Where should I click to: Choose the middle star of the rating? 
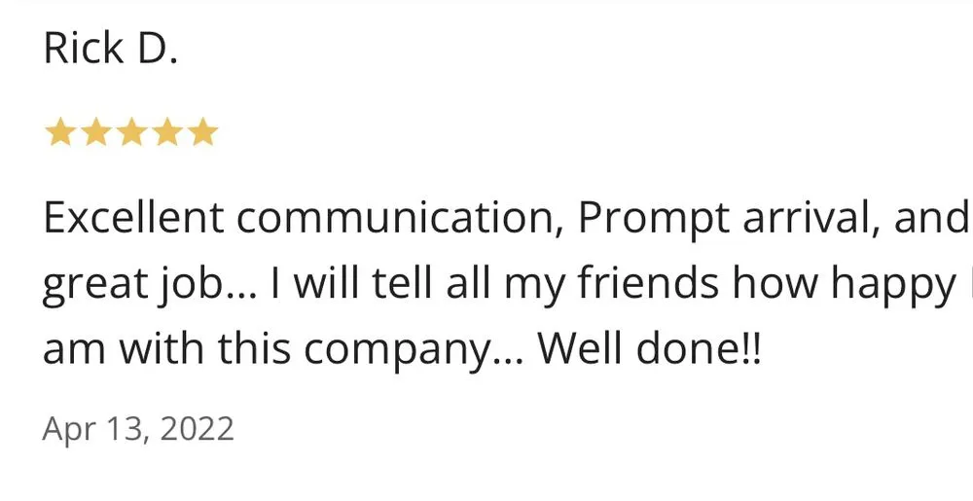click(x=131, y=132)
